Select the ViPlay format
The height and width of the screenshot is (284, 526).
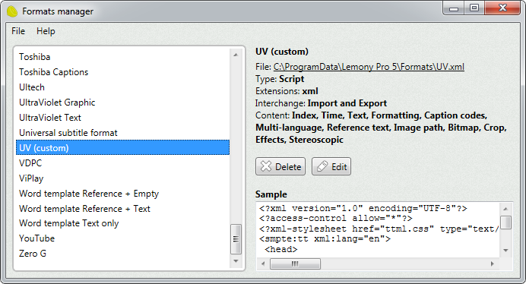point(123,178)
